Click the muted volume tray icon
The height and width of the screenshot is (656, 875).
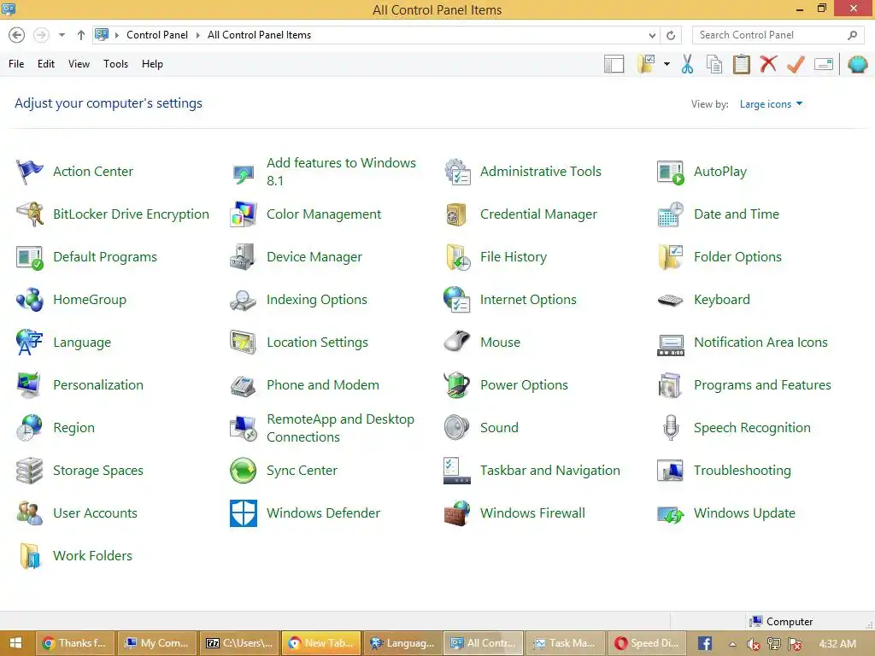pos(754,644)
